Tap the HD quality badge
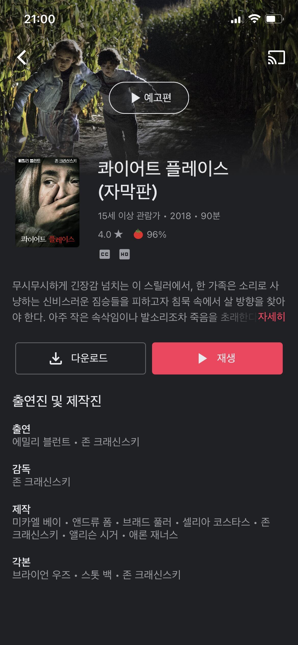The image size is (298, 645). 125,254
